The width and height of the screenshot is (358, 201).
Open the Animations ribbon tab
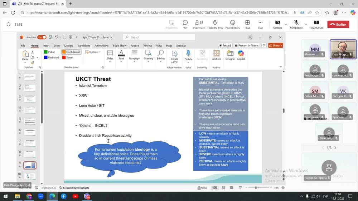click(101, 46)
